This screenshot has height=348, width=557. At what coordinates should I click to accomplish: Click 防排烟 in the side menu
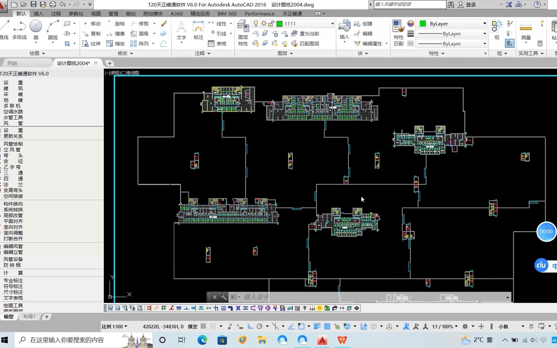pyautogui.click(x=12, y=265)
